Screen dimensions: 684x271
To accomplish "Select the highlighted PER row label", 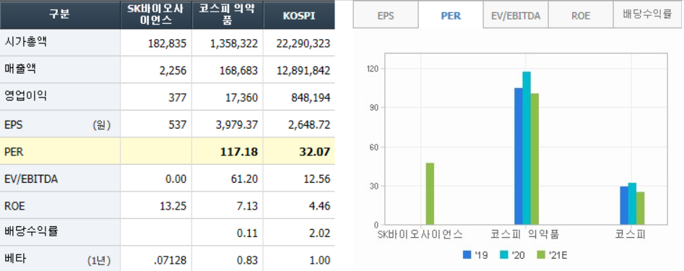I will (14, 152).
